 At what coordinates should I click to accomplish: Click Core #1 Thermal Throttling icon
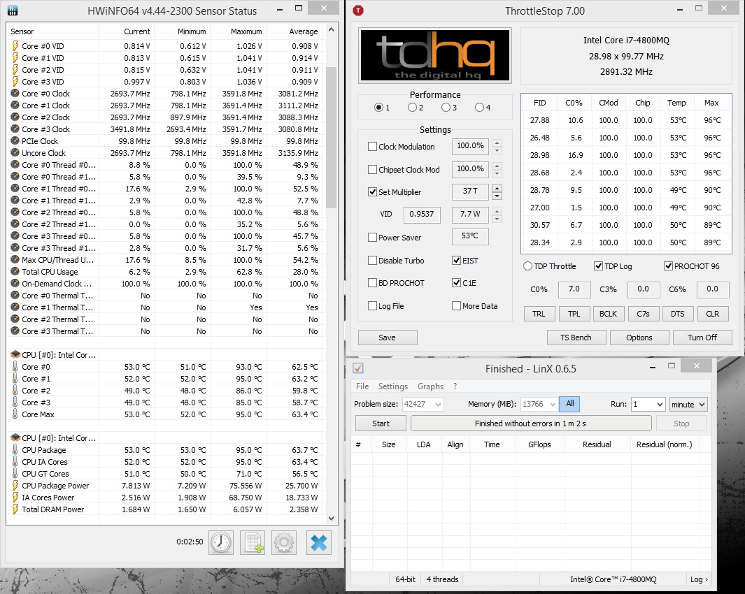click(15, 307)
